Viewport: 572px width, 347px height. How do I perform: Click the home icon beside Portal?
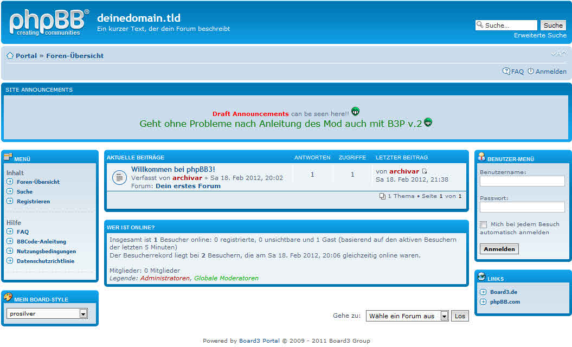coord(10,56)
